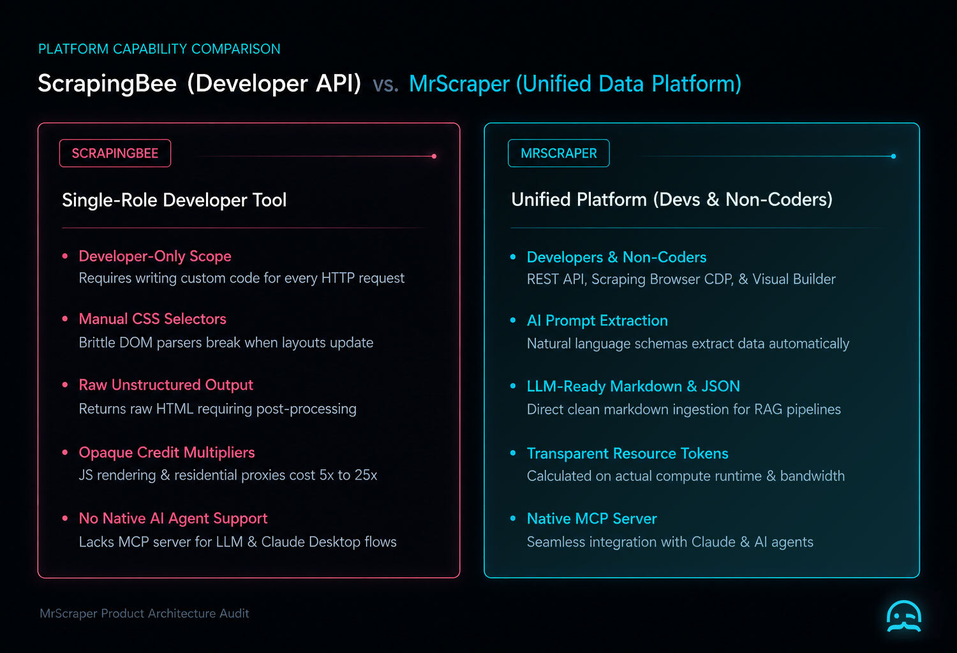Click the 'Single-Role Developer Tool' heading
The image size is (957, 653).
(174, 200)
